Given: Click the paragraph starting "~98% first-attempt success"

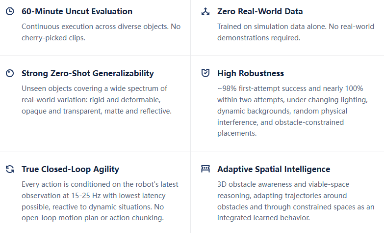Looking at the screenshot, I should click(292, 111).
